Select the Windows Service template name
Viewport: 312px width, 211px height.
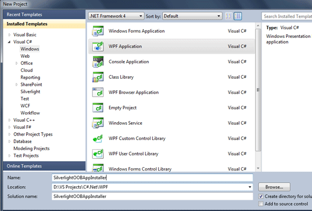125,123
